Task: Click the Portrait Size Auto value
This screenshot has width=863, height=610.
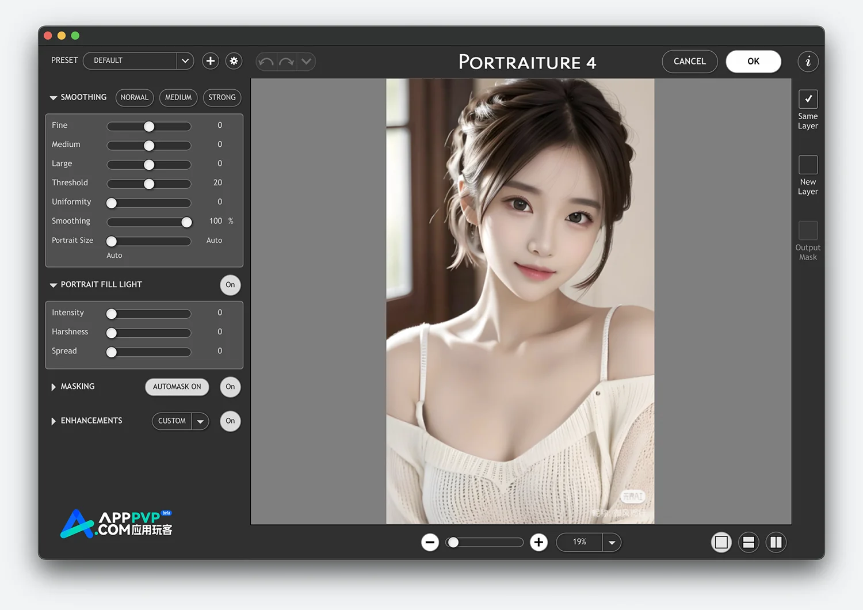Action: point(214,241)
